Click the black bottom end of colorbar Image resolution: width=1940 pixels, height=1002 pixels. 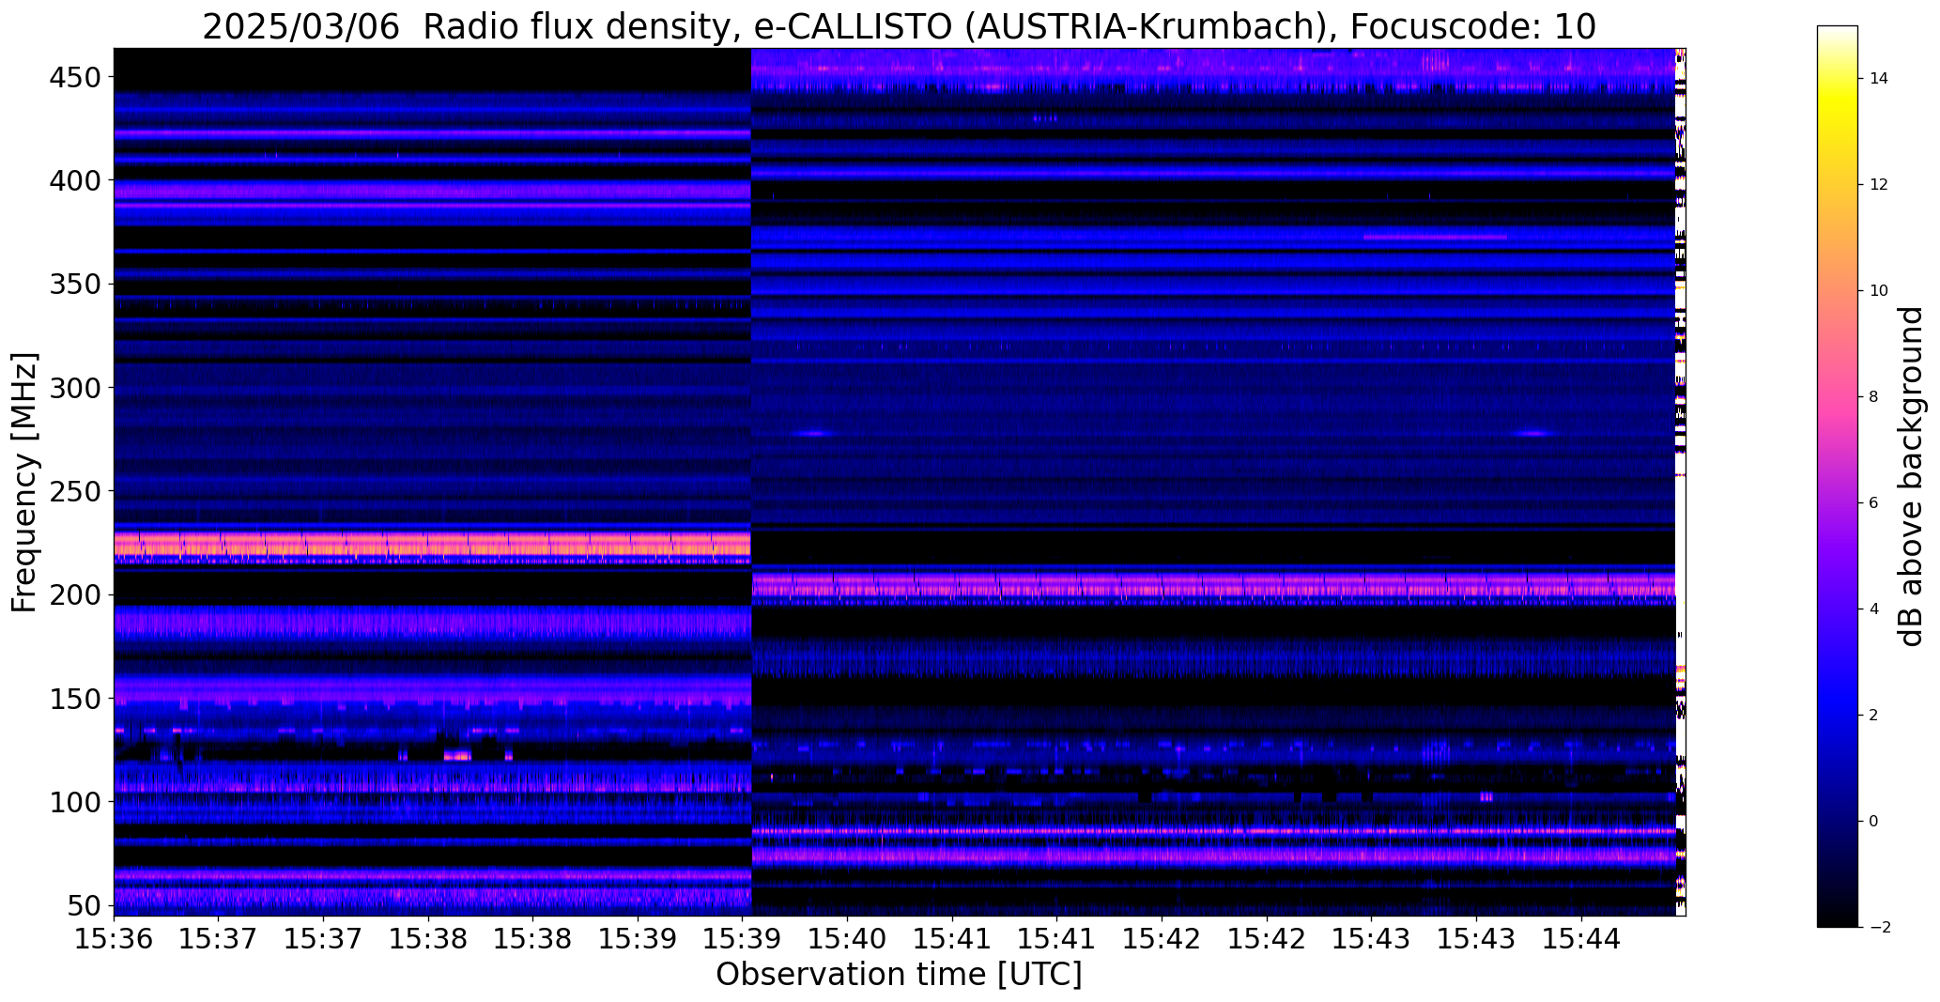pos(1837,920)
